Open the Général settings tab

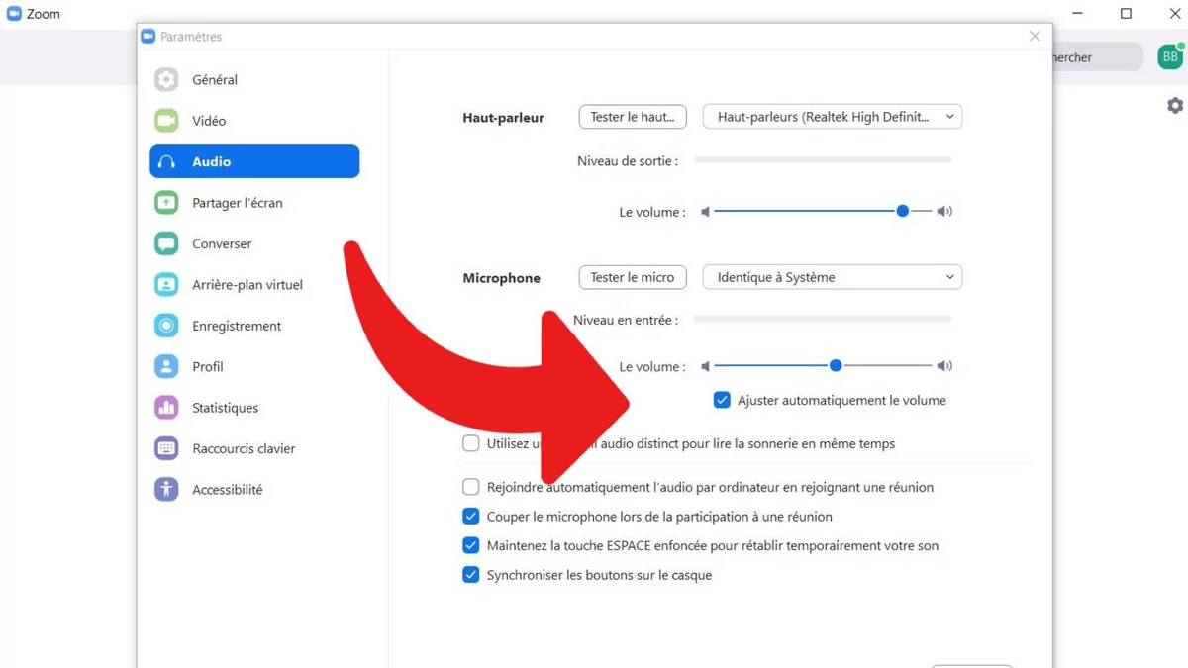click(254, 79)
